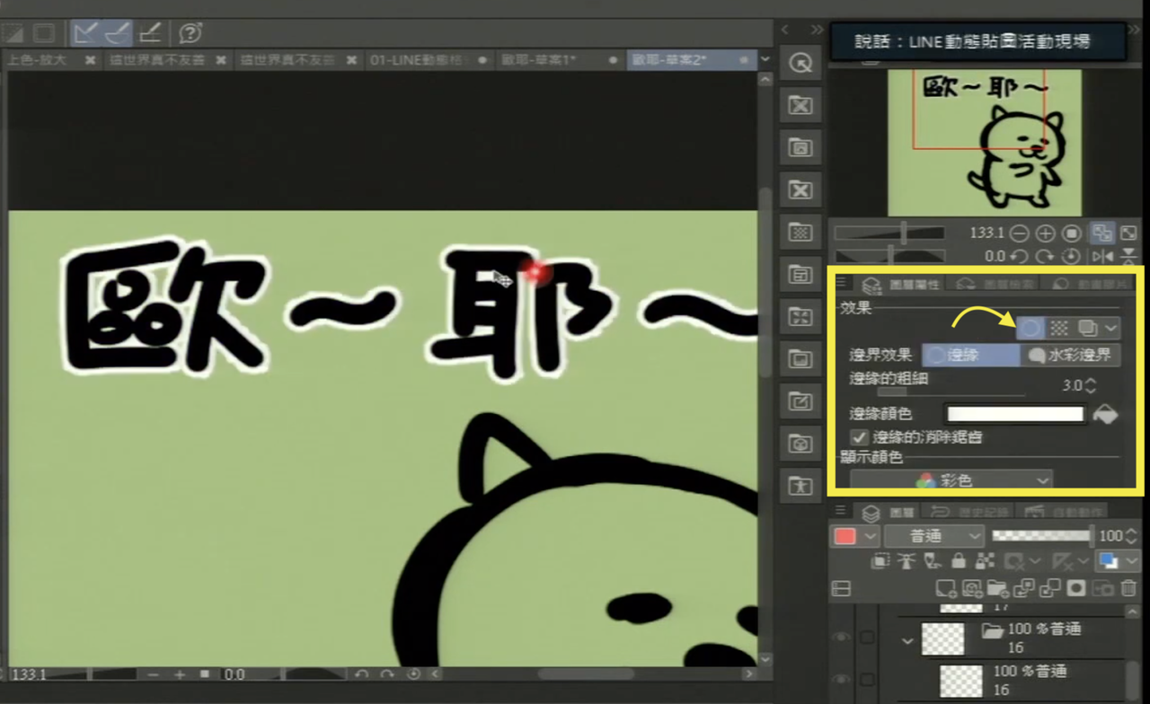1150x704 pixels.
Task: Toggle the layer color effect icon
Action: tap(1087, 328)
